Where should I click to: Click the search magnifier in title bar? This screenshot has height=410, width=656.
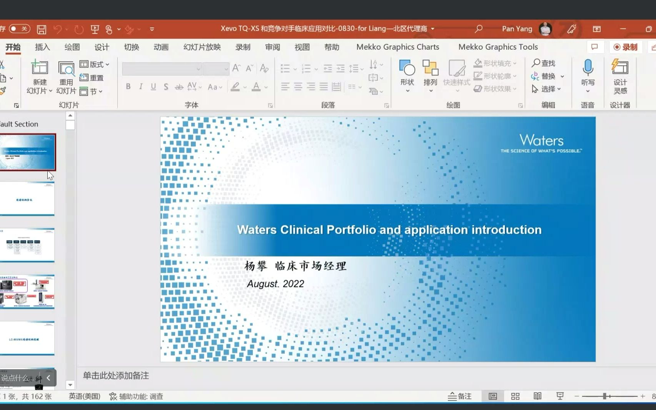coord(479,29)
